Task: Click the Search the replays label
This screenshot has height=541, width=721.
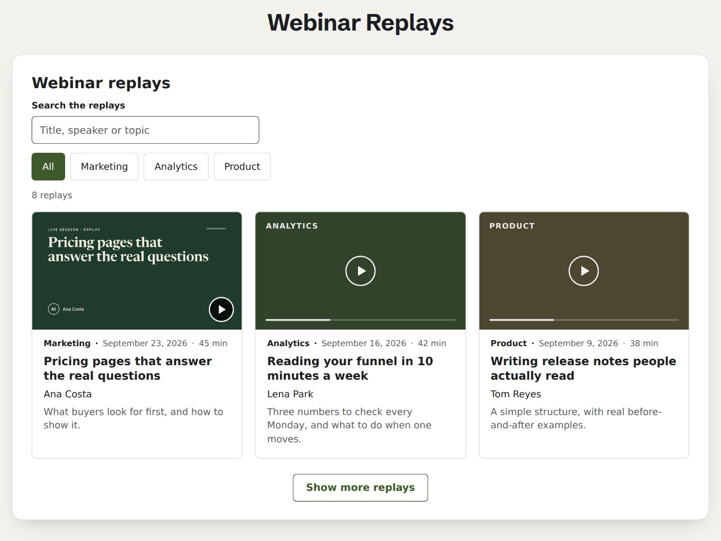Action: click(x=78, y=105)
